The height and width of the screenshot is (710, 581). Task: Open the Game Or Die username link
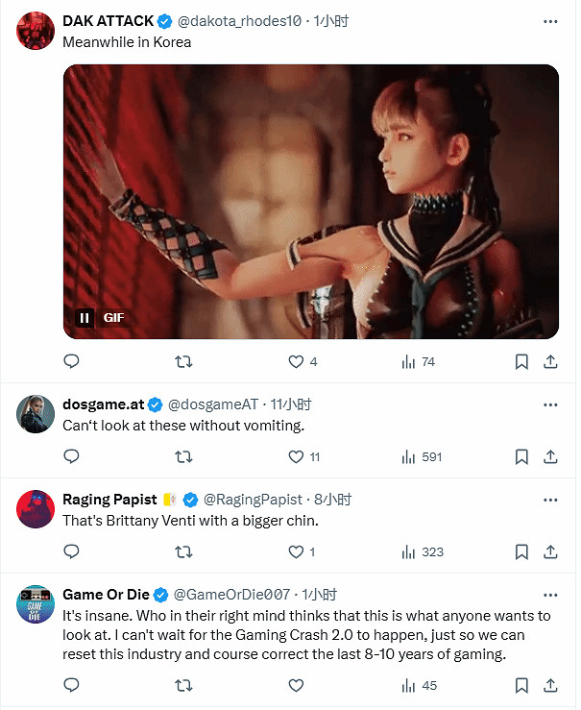(106, 595)
